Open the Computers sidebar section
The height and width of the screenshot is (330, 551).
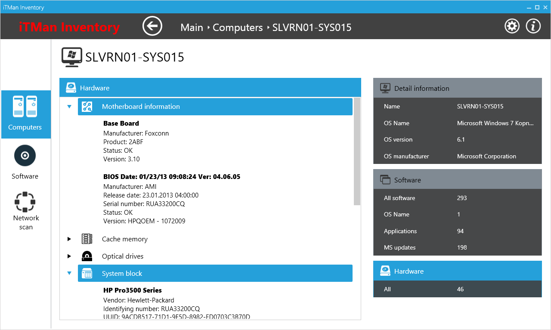coord(25,114)
